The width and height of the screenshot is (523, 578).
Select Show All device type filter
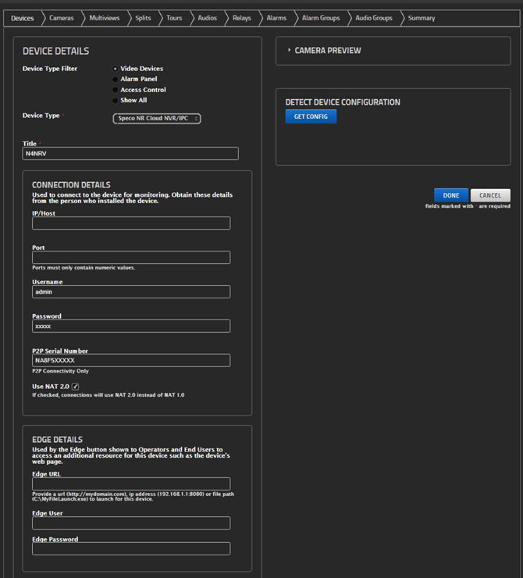click(116, 100)
